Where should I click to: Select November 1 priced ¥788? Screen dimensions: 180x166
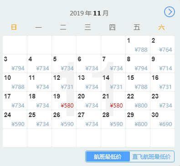click(138, 45)
